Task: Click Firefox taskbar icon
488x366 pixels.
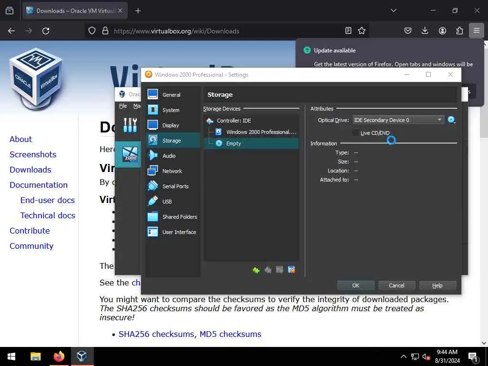Action: point(59,356)
